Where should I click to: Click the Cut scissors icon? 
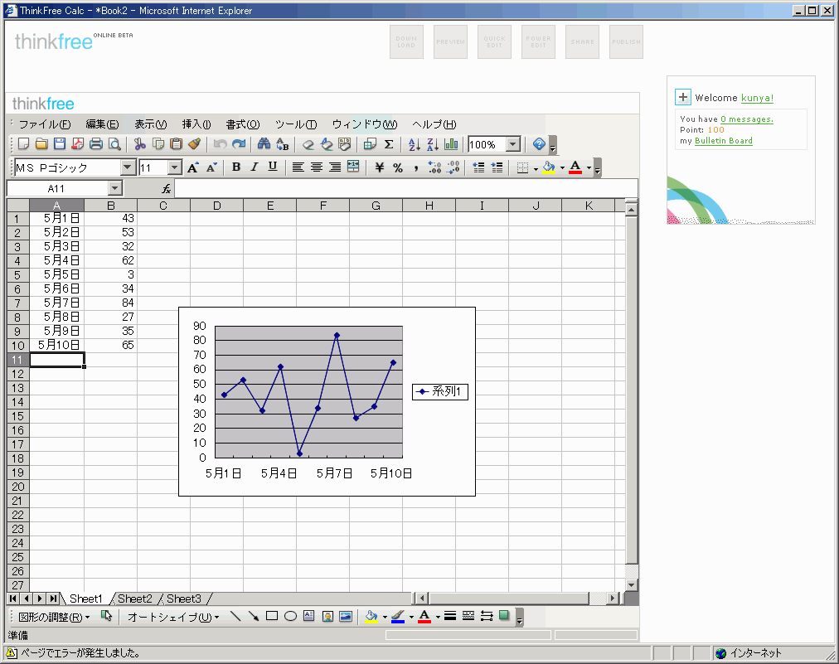coord(140,144)
